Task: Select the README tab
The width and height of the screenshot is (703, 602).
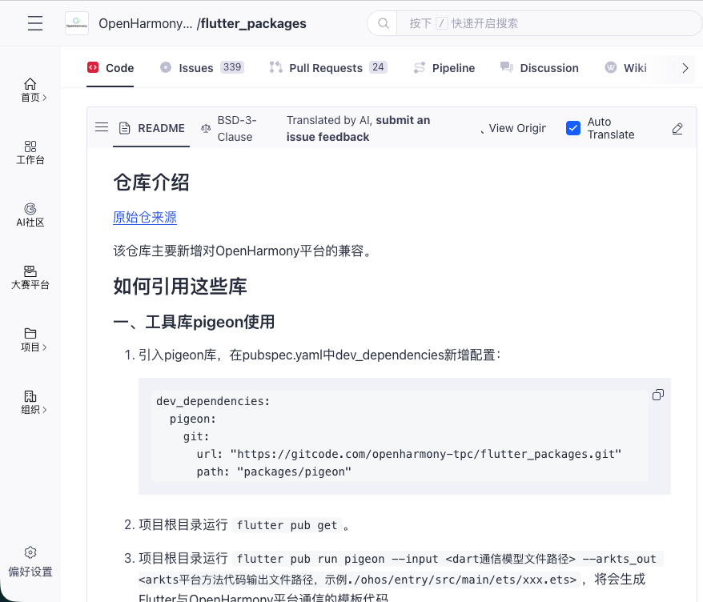Action: pyautogui.click(x=151, y=128)
